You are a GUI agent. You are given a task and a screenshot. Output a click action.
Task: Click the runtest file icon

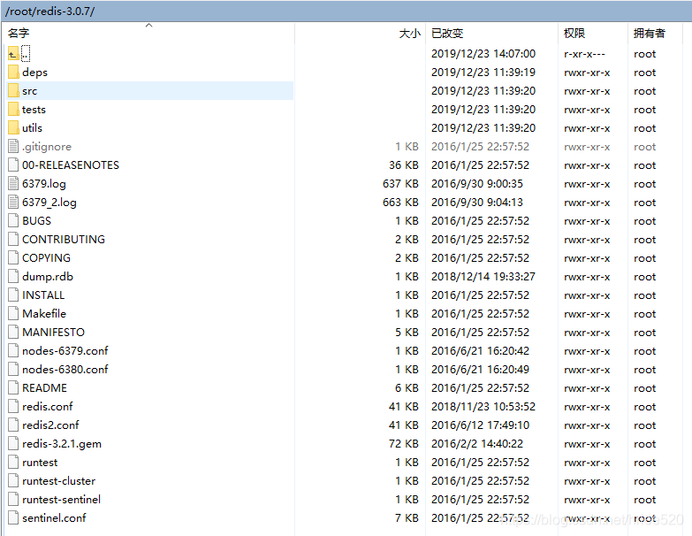pyautogui.click(x=13, y=462)
